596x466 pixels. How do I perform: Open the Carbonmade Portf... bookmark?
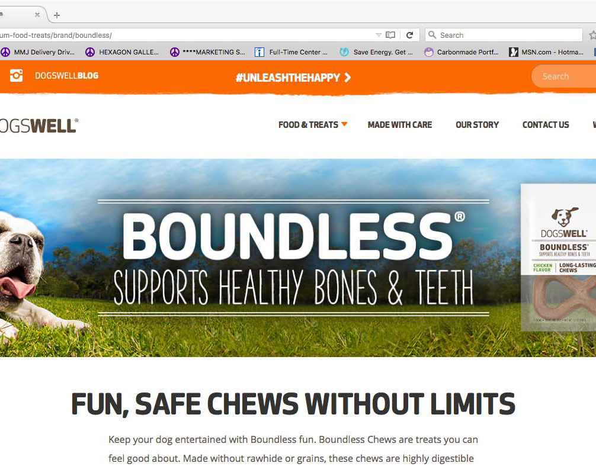click(462, 52)
